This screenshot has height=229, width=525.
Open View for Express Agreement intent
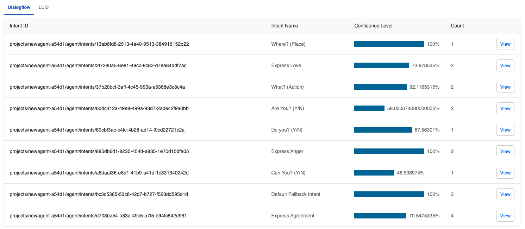(505, 216)
